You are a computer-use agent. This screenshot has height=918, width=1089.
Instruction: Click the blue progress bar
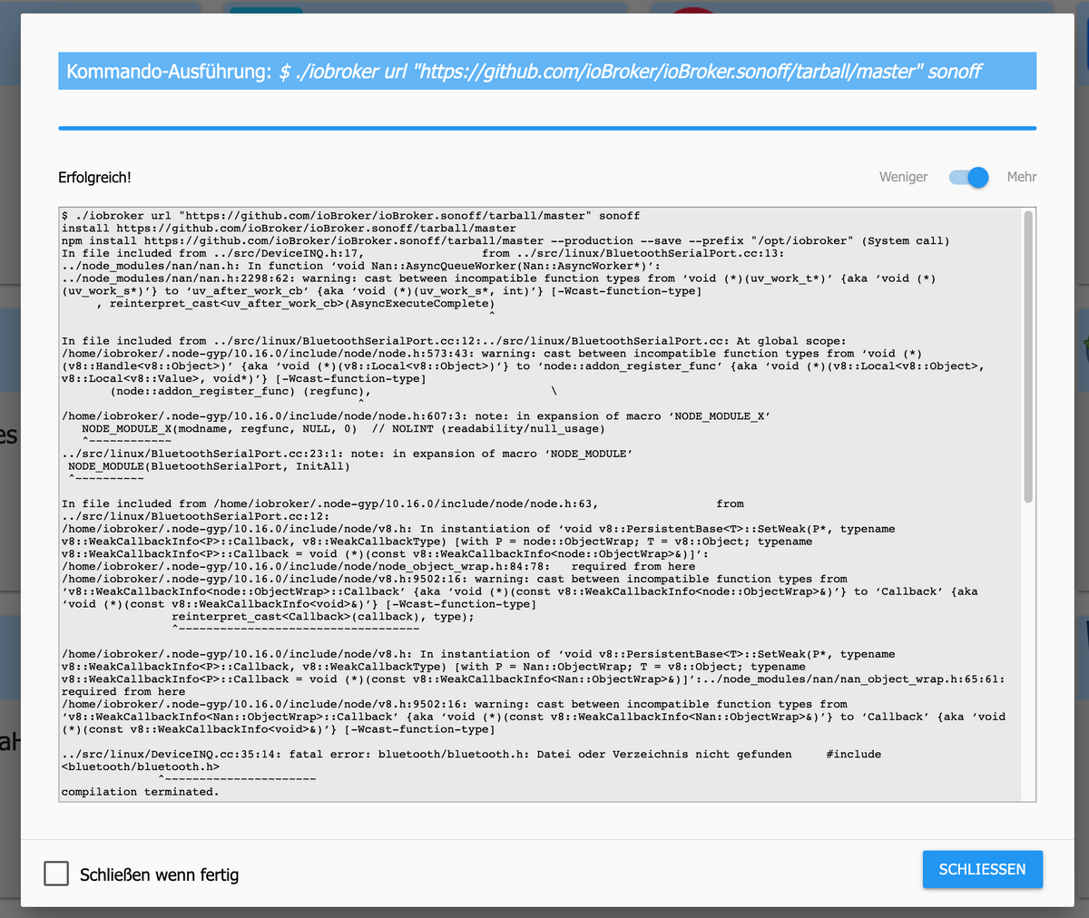click(547, 128)
